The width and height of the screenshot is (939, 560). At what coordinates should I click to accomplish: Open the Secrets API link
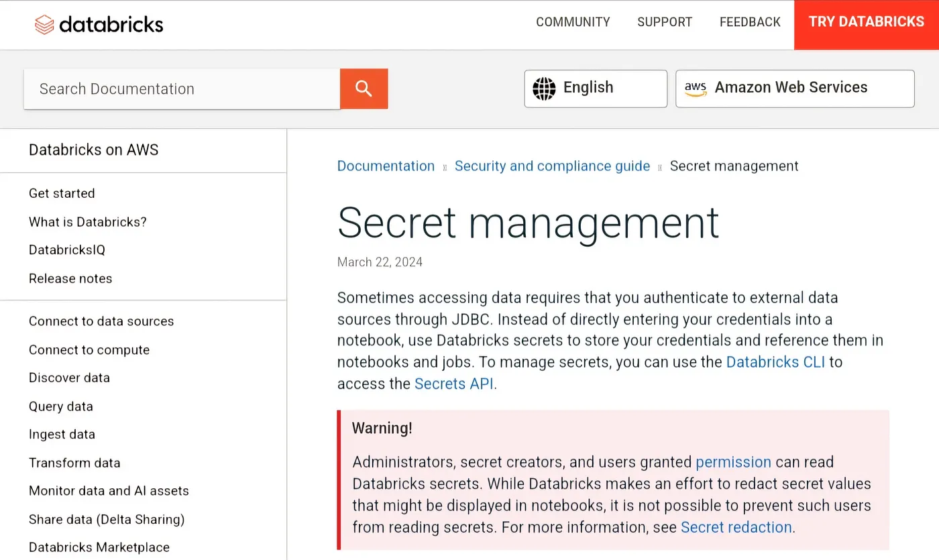[x=453, y=384]
